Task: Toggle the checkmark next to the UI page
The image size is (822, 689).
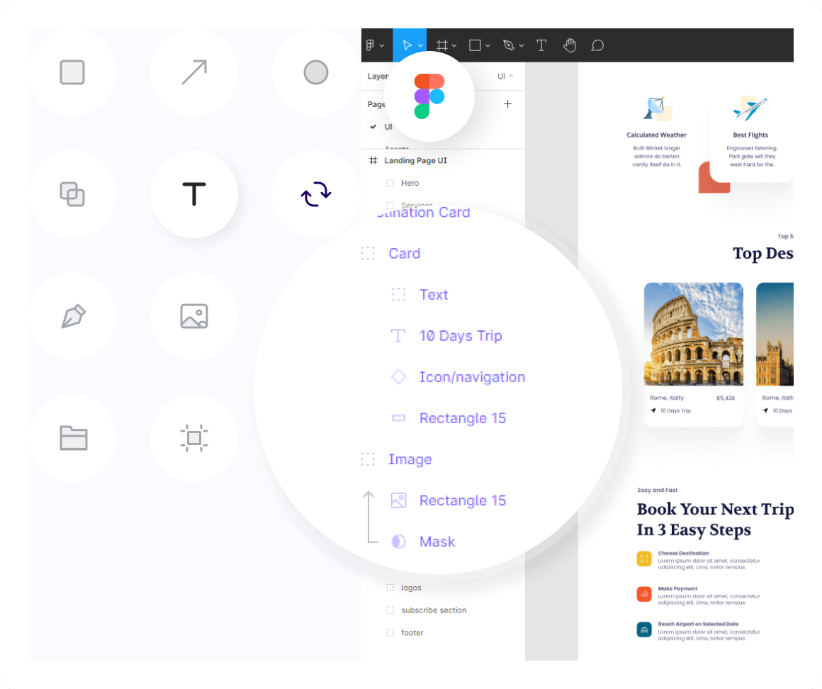Action: [374, 128]
